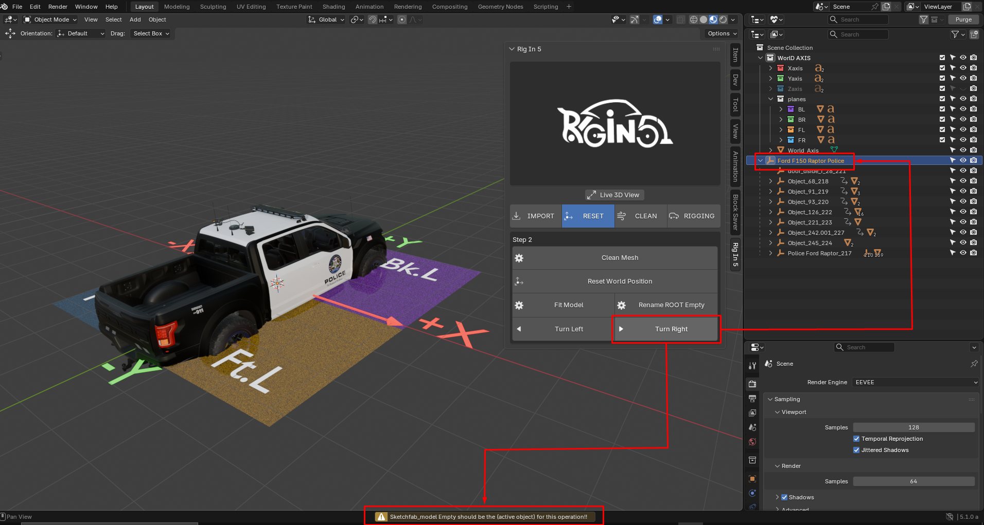Click the Blender logo menu
This screenshot has width=984, height=525.
pyautogui.click(x=4, y=7)
